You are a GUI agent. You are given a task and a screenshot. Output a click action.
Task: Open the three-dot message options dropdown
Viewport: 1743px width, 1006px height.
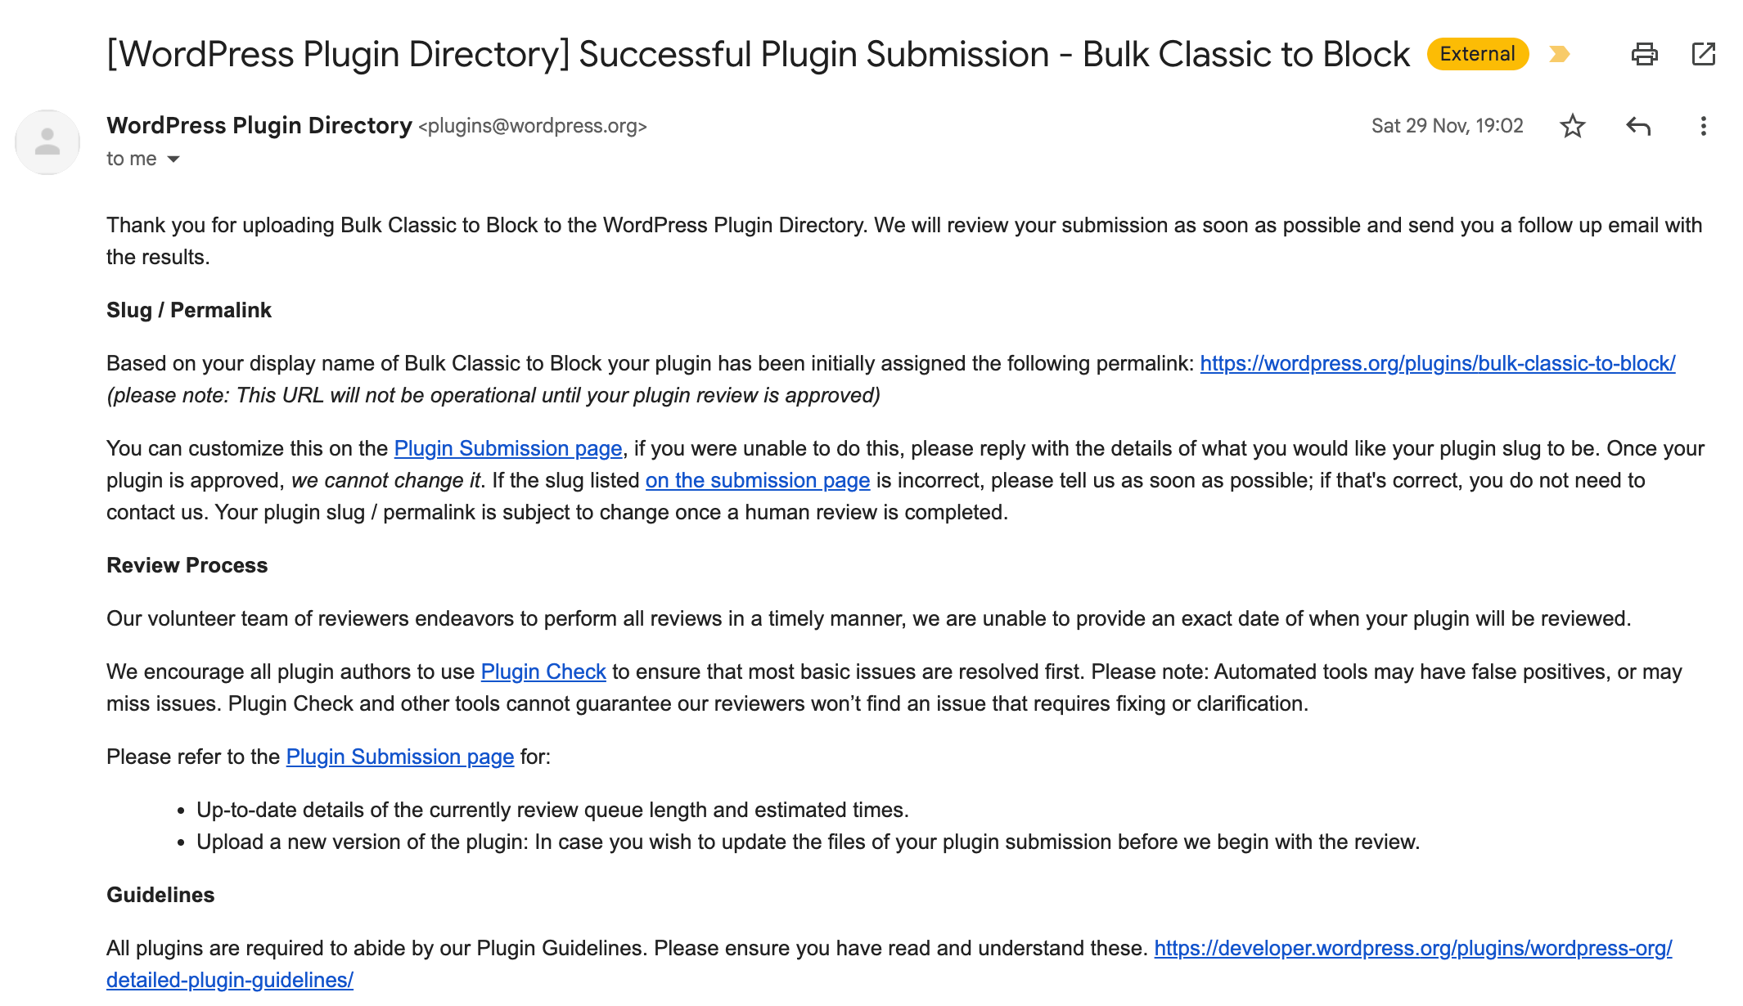pyautogui.click(x=1703, y=126)
